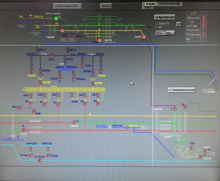Screen dimensions: 220x181
Task: Open the Архив button
Action: 106,6
